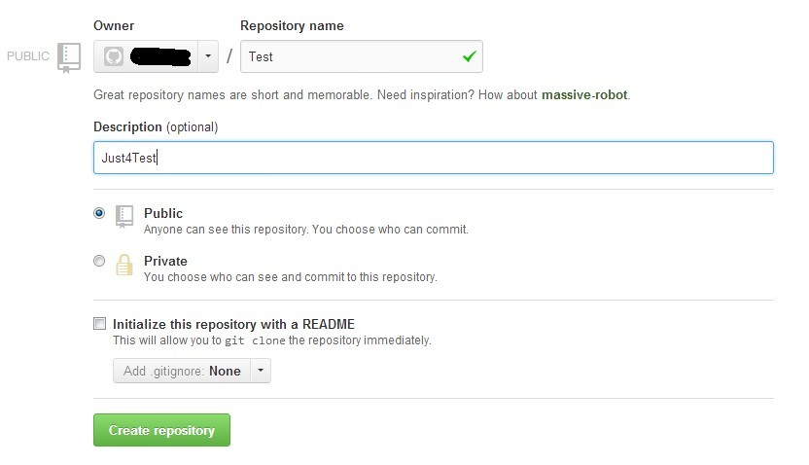This screenshot has width=809, height=465.
Task: Open the Add .gitignore: None selector
Action: click(182, 371)
